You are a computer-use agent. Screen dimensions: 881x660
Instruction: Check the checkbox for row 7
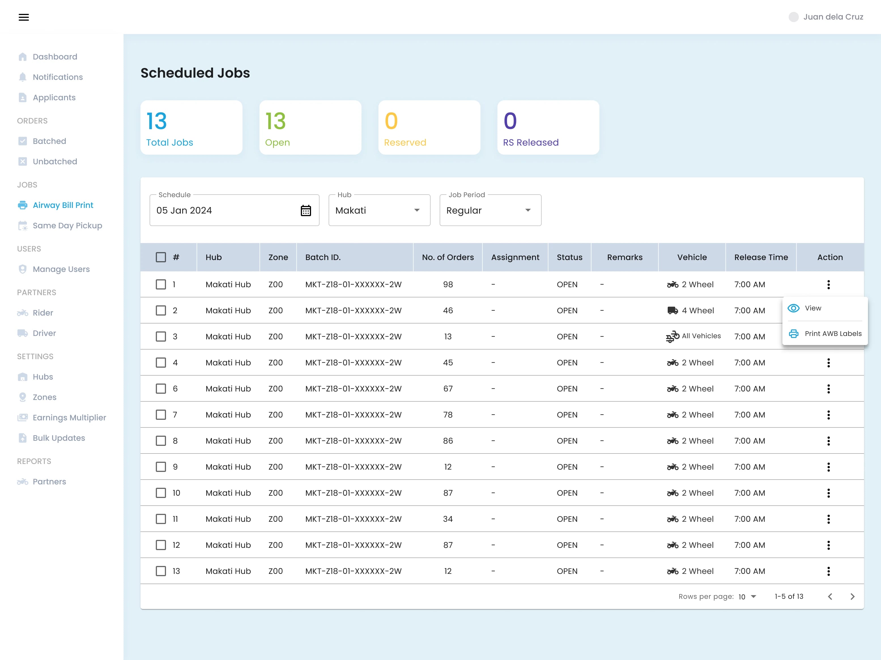coord(161,415)
